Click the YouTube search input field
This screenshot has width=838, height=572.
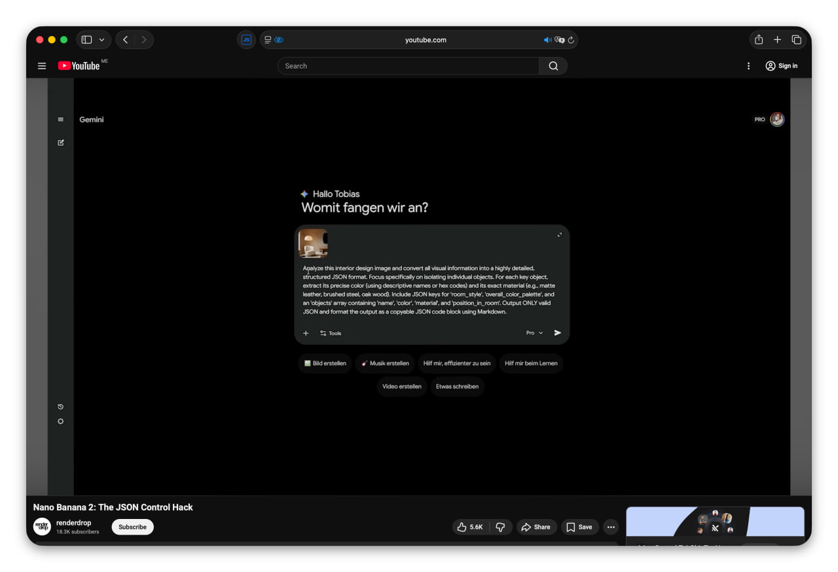408,66
